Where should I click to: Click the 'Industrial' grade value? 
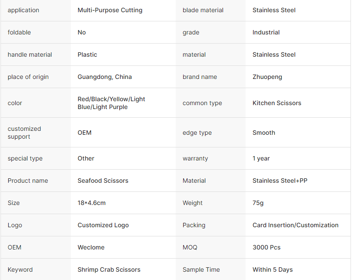pyautogui.click(x=266, y=32)
